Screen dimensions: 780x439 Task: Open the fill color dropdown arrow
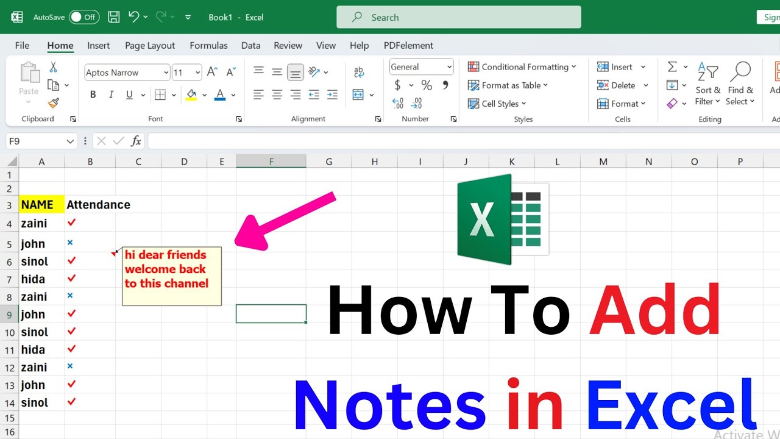[x=204, y=95]
